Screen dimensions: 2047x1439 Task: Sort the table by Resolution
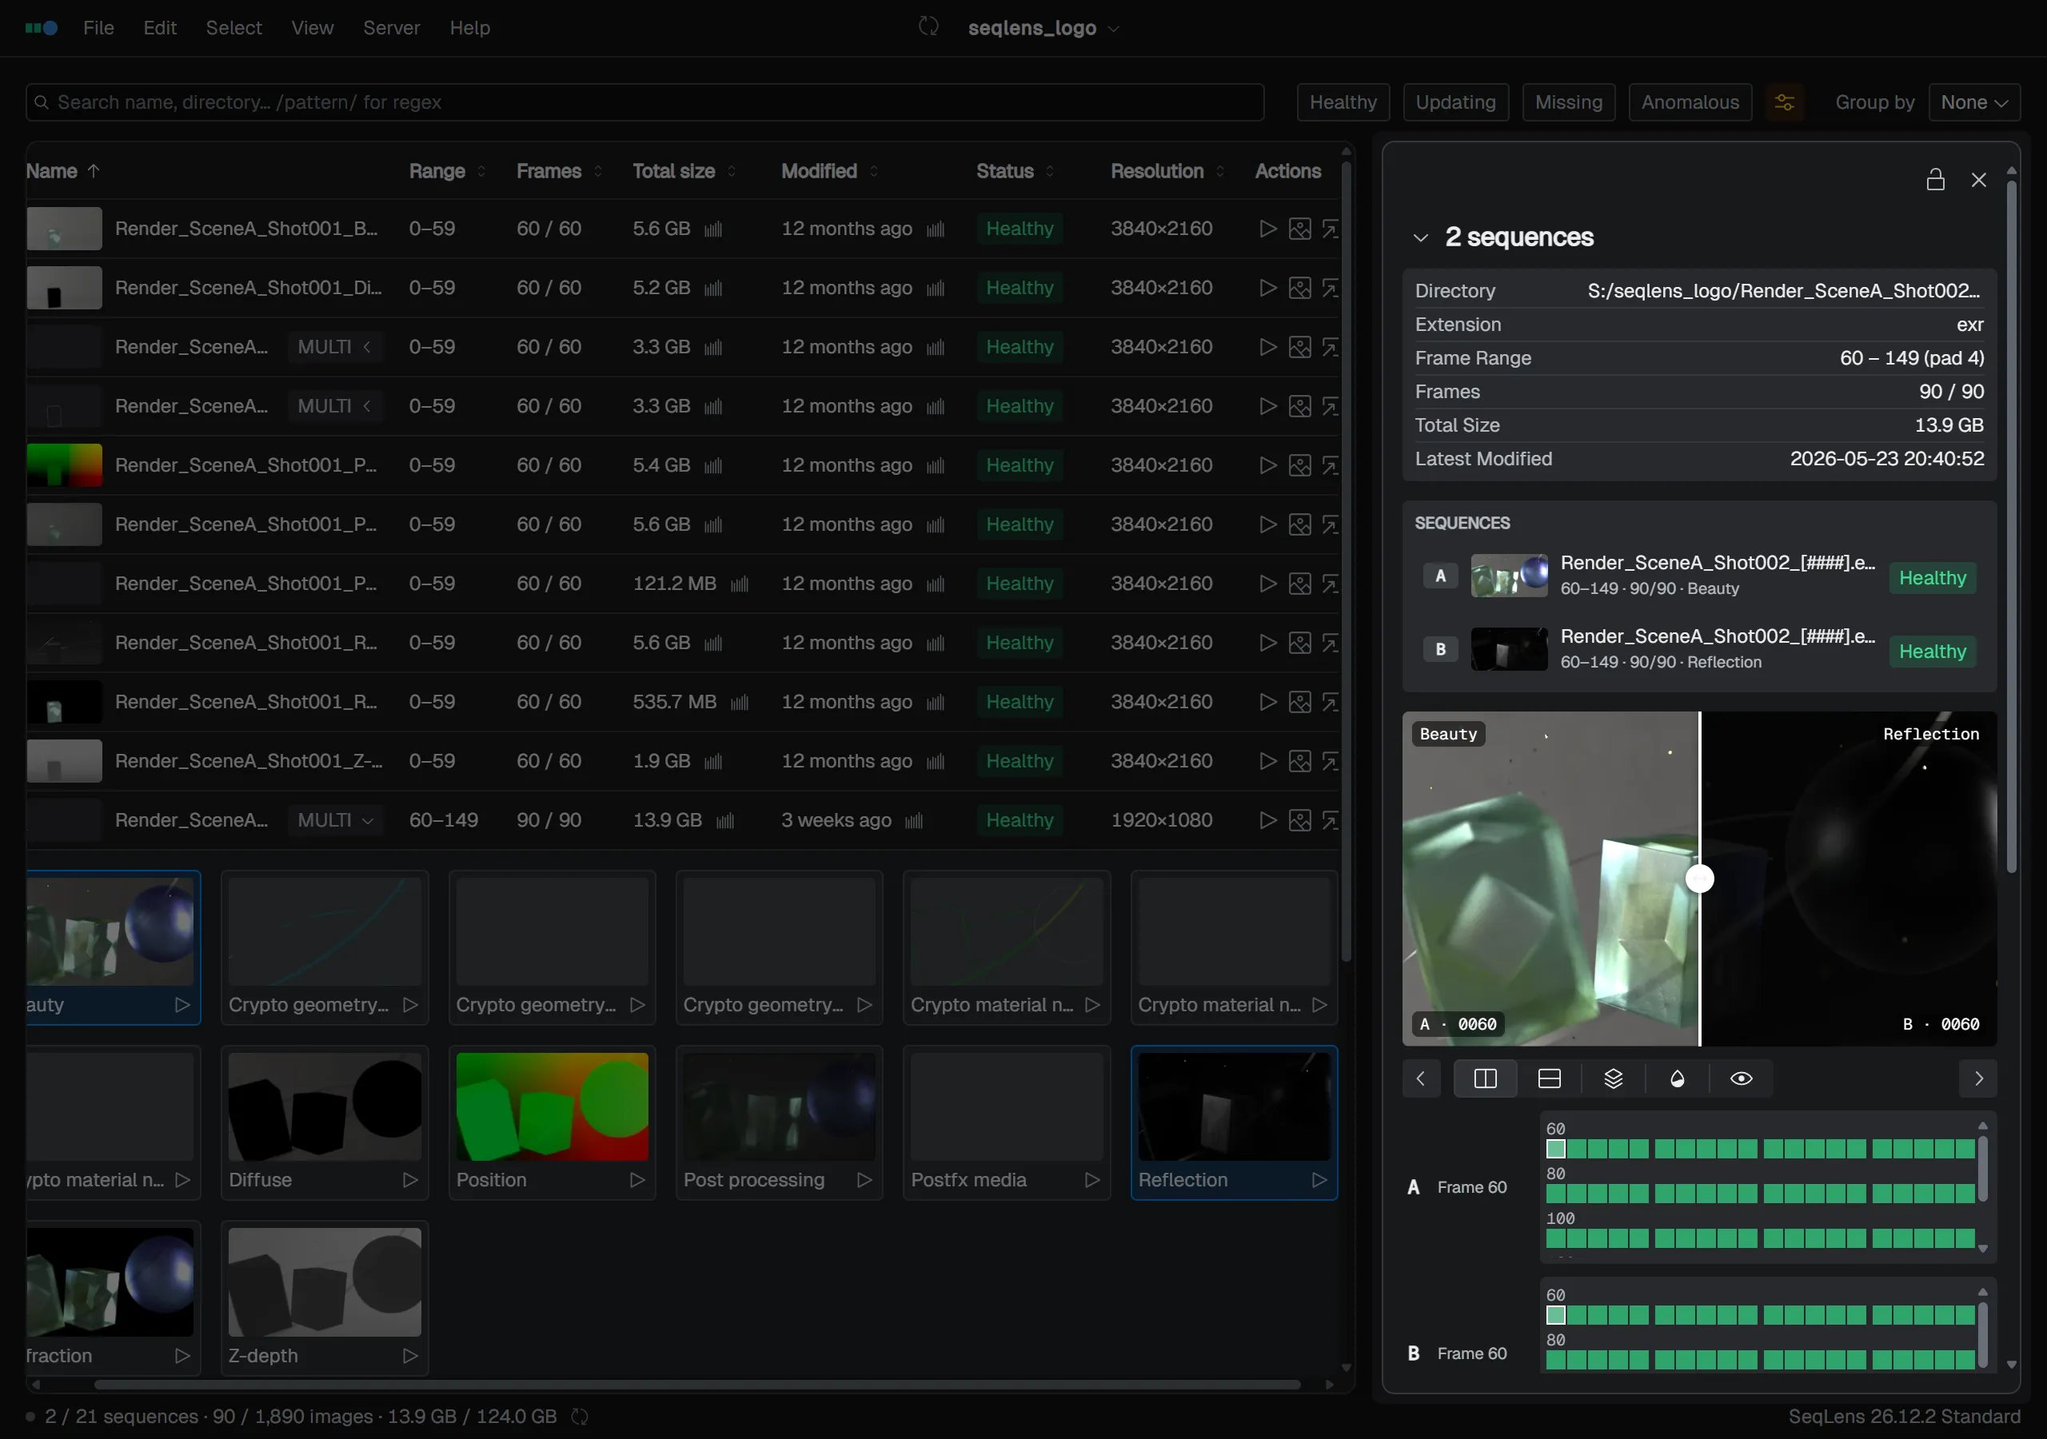pyautogui.click(x=1168, y=171)
